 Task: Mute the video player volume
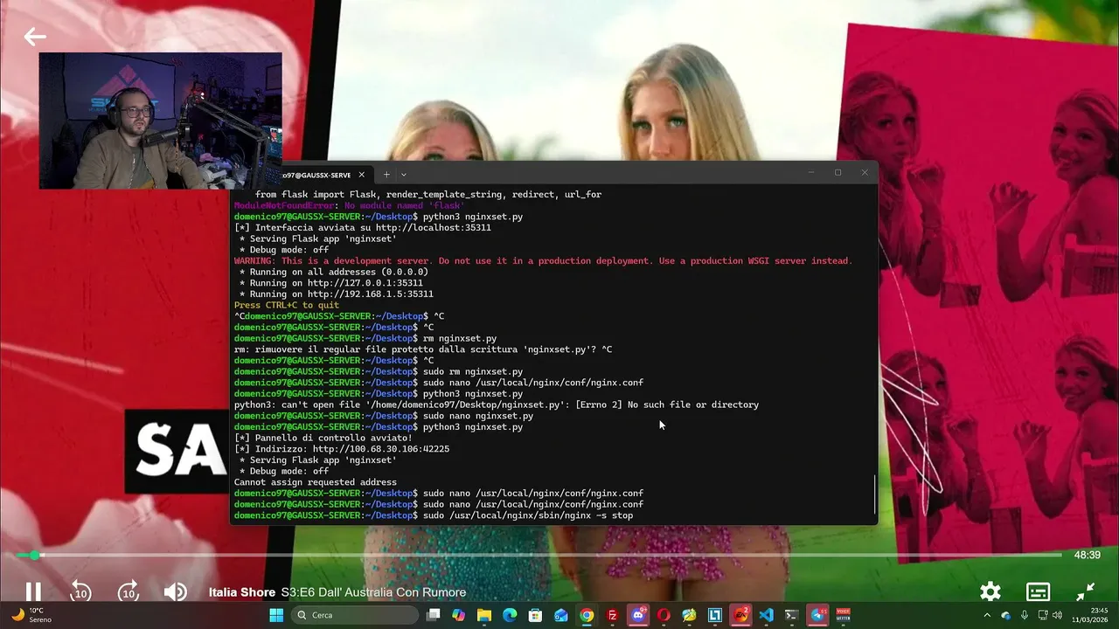click(x=175, y=592)
